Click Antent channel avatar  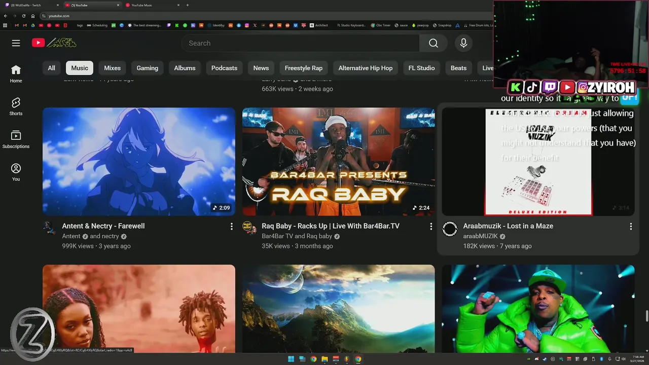(49, 228)
